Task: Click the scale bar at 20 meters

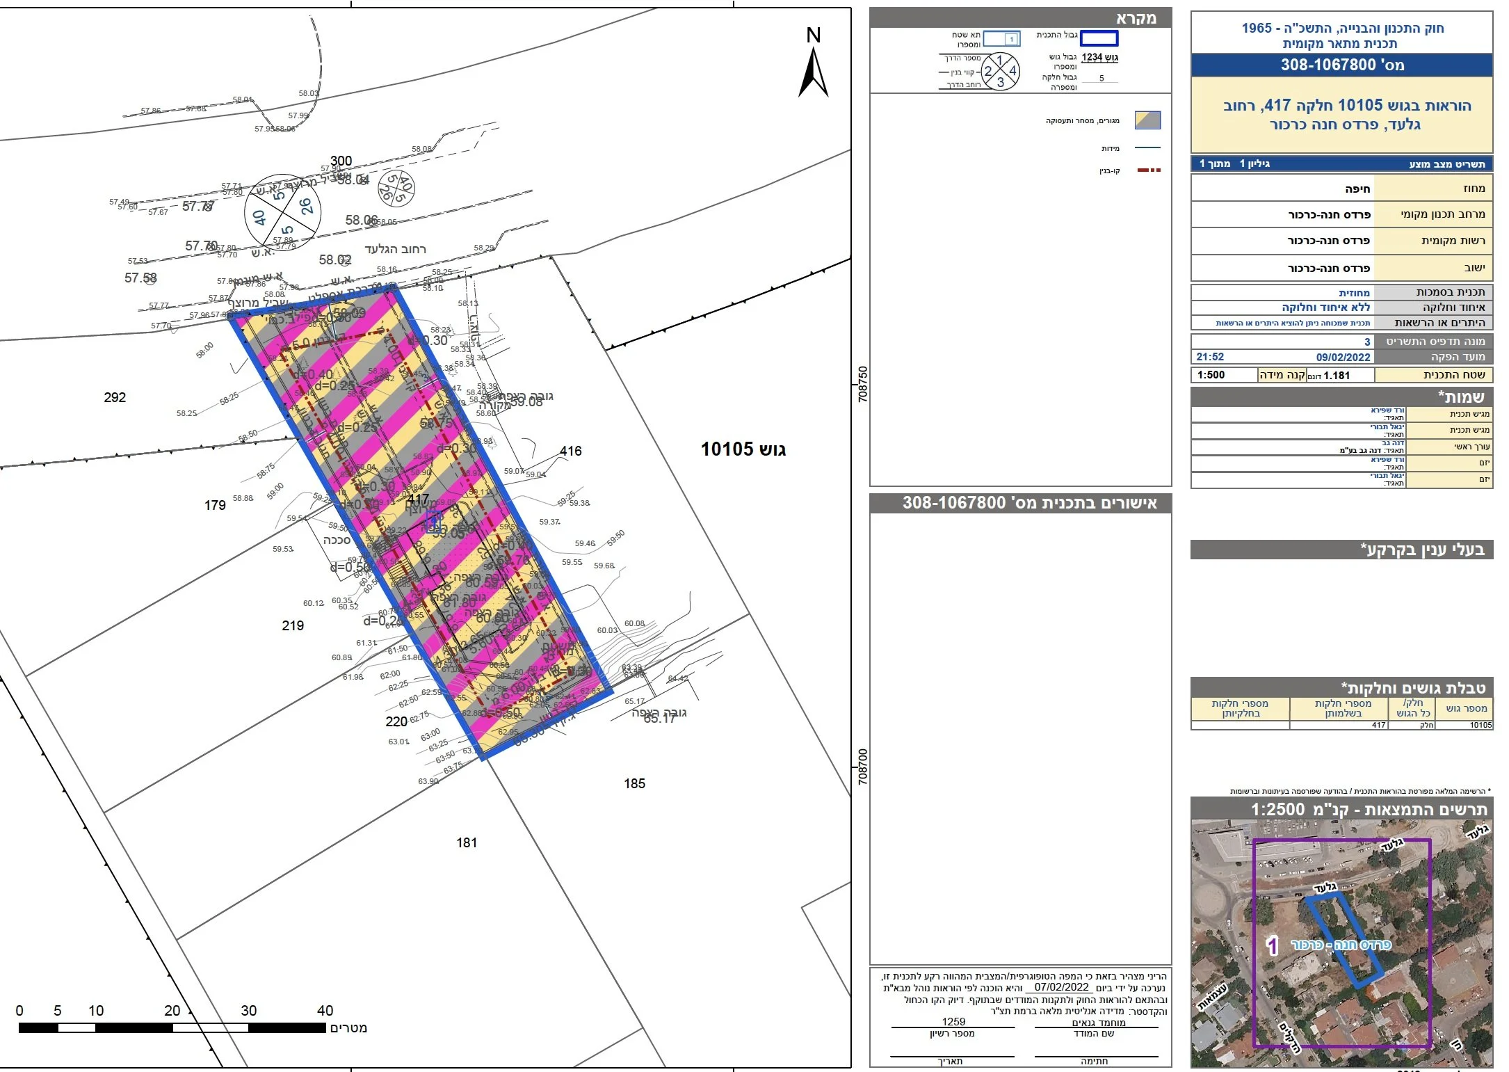Action: 172,1027
